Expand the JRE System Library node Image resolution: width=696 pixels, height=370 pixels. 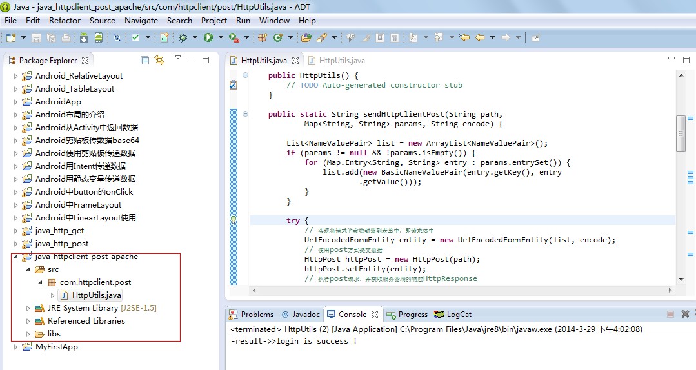coord(28,308)
